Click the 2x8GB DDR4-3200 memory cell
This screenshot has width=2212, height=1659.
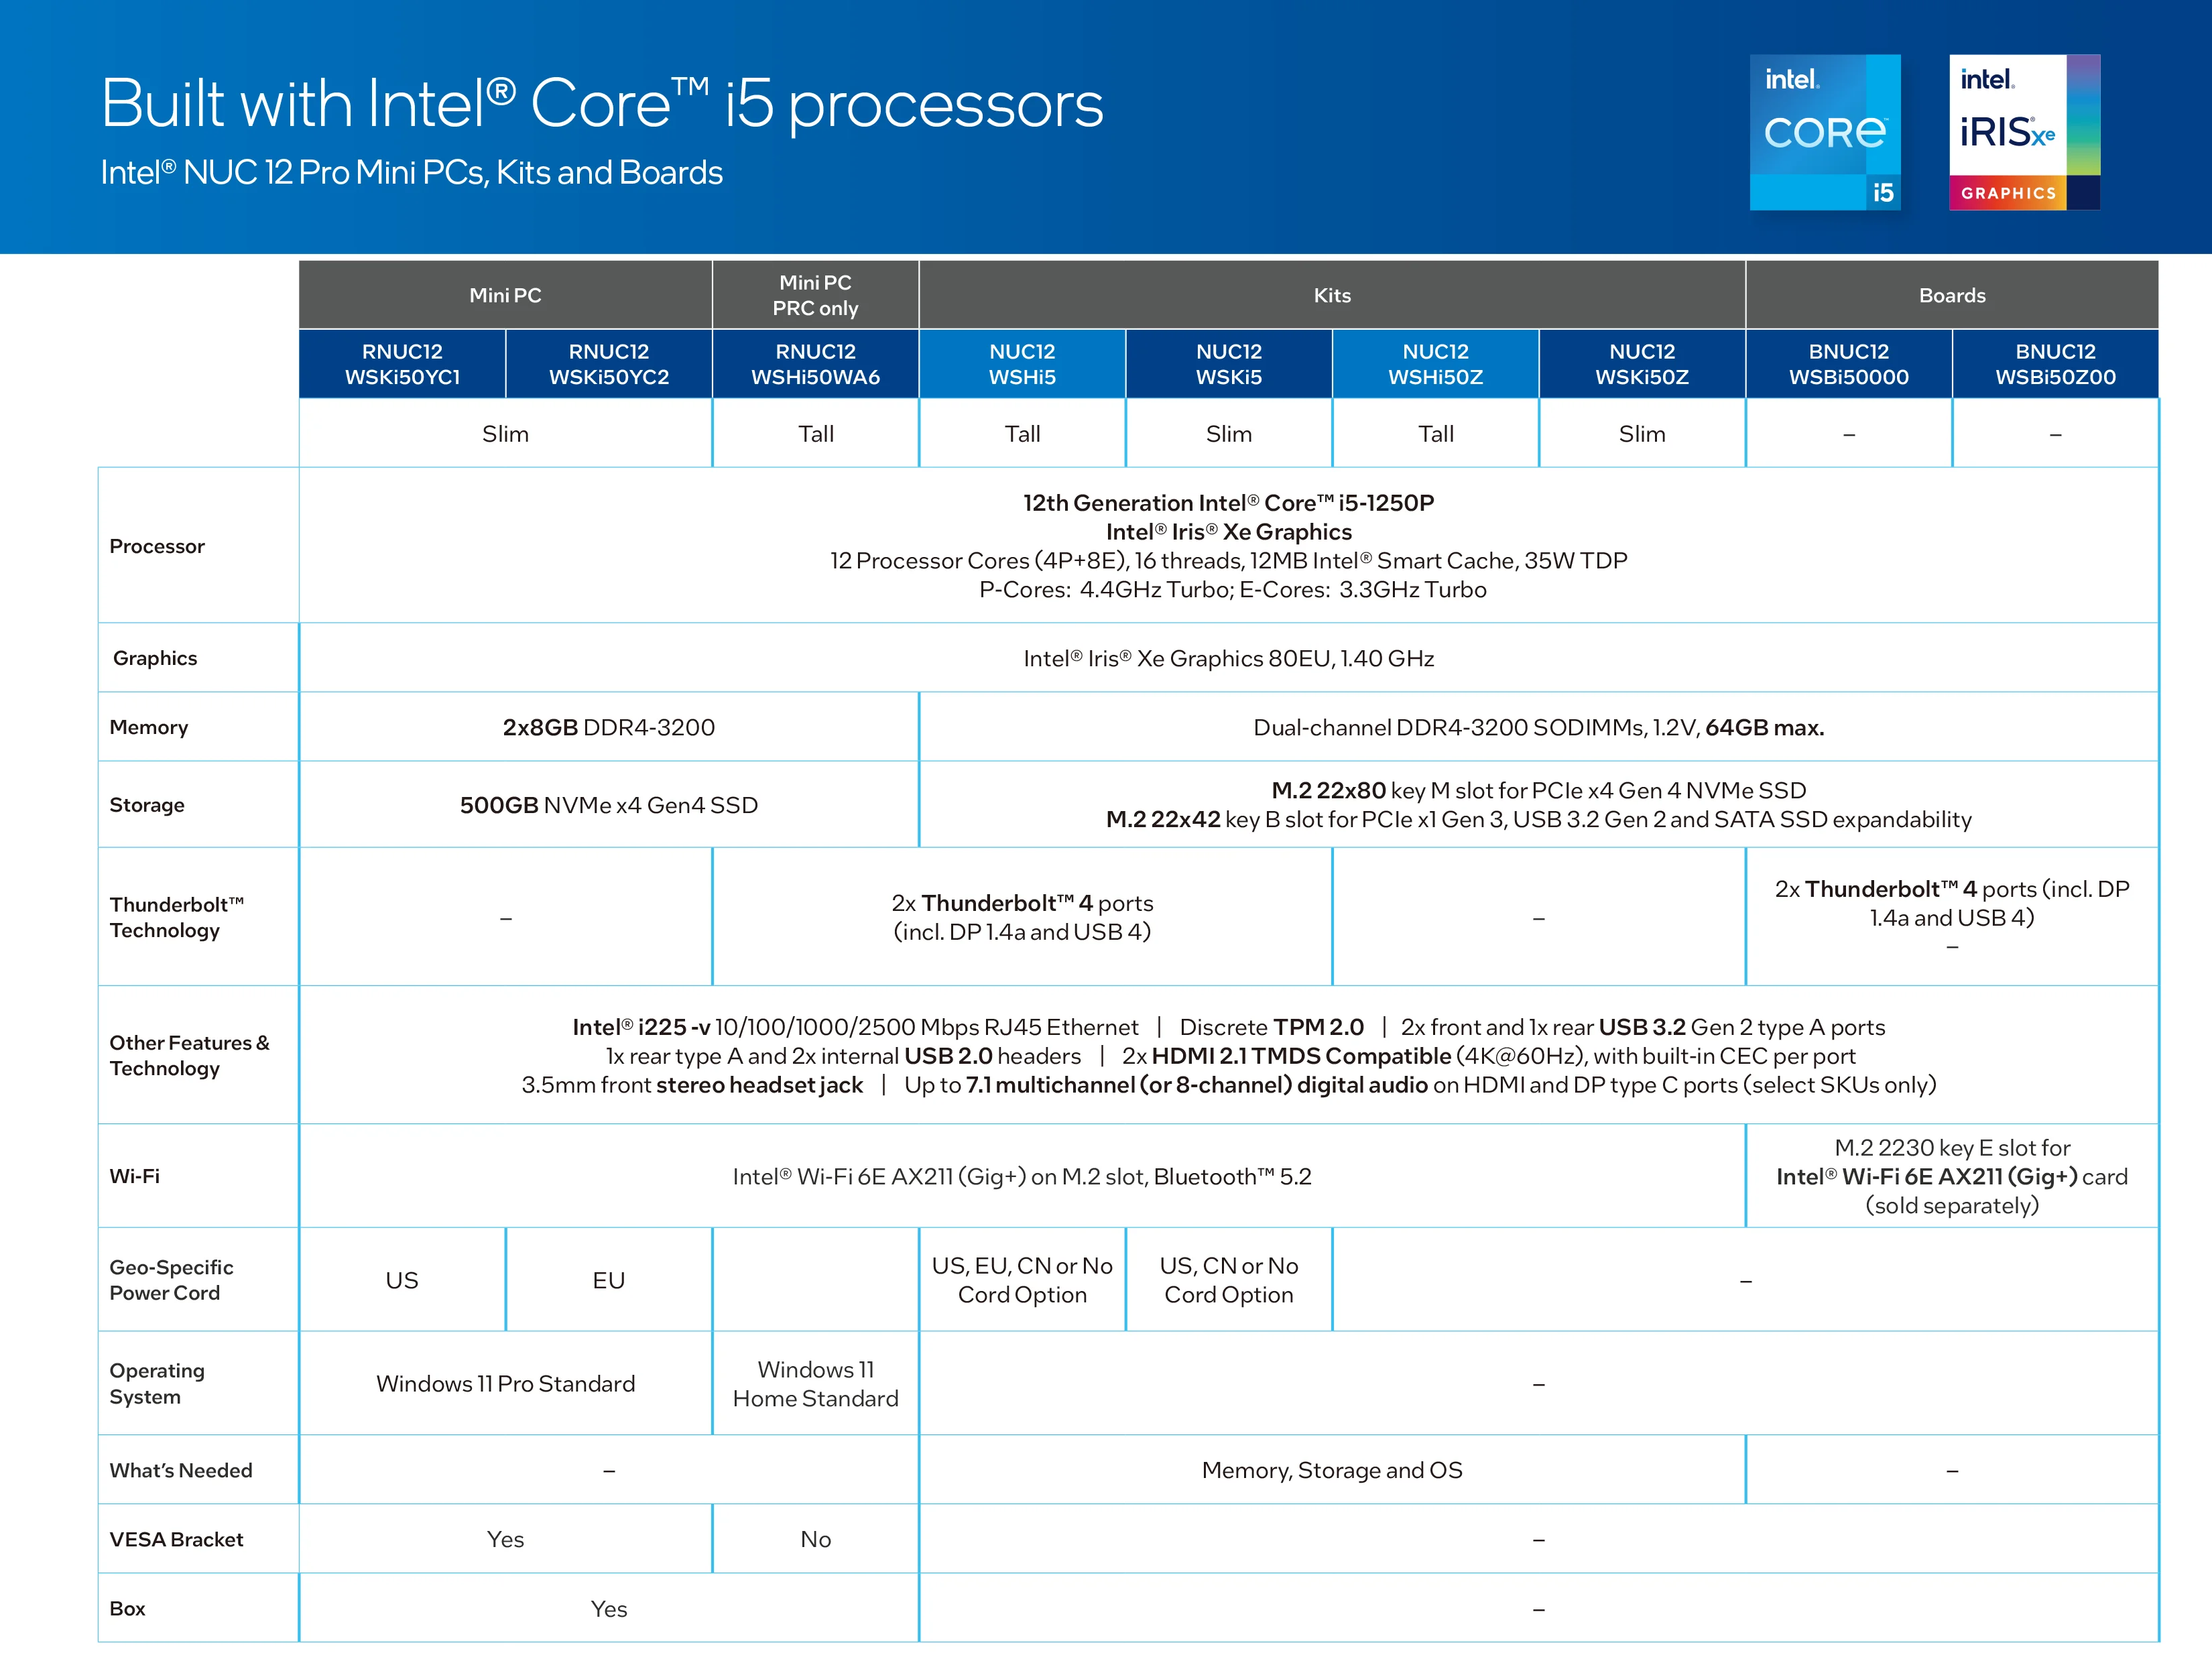click(608, 727)
